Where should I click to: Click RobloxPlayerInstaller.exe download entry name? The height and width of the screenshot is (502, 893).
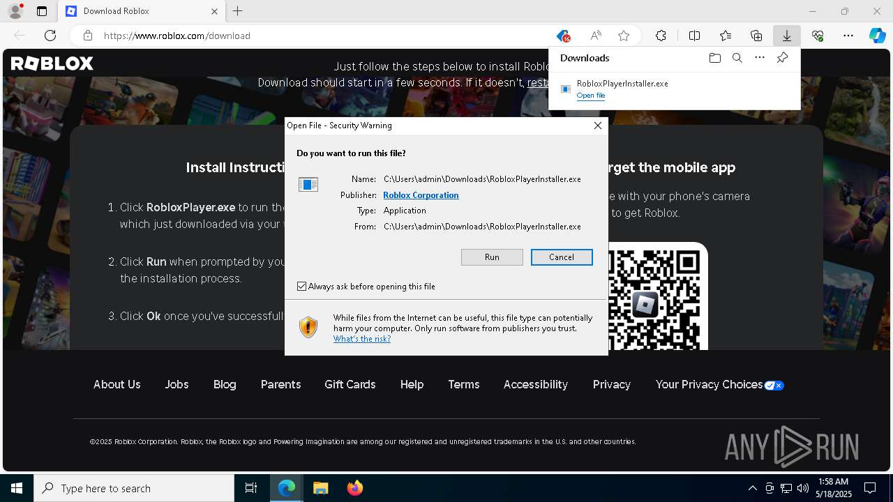click(x=622, y=84)
